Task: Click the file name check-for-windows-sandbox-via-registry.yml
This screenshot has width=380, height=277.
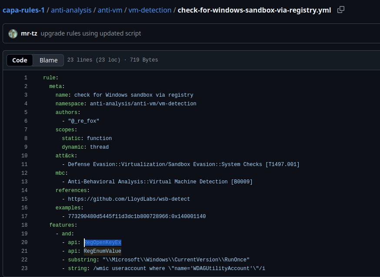Action: [254, 10]
